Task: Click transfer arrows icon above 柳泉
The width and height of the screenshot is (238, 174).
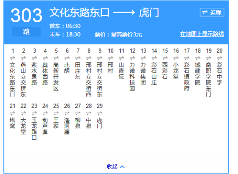Action: pyautogui.click(x=78, y=113)
